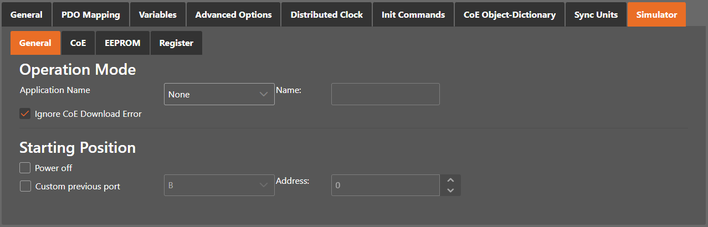Screen dimensions: 708x227
Task: Open the previous port B dropdown
Action: pos(219,185)
